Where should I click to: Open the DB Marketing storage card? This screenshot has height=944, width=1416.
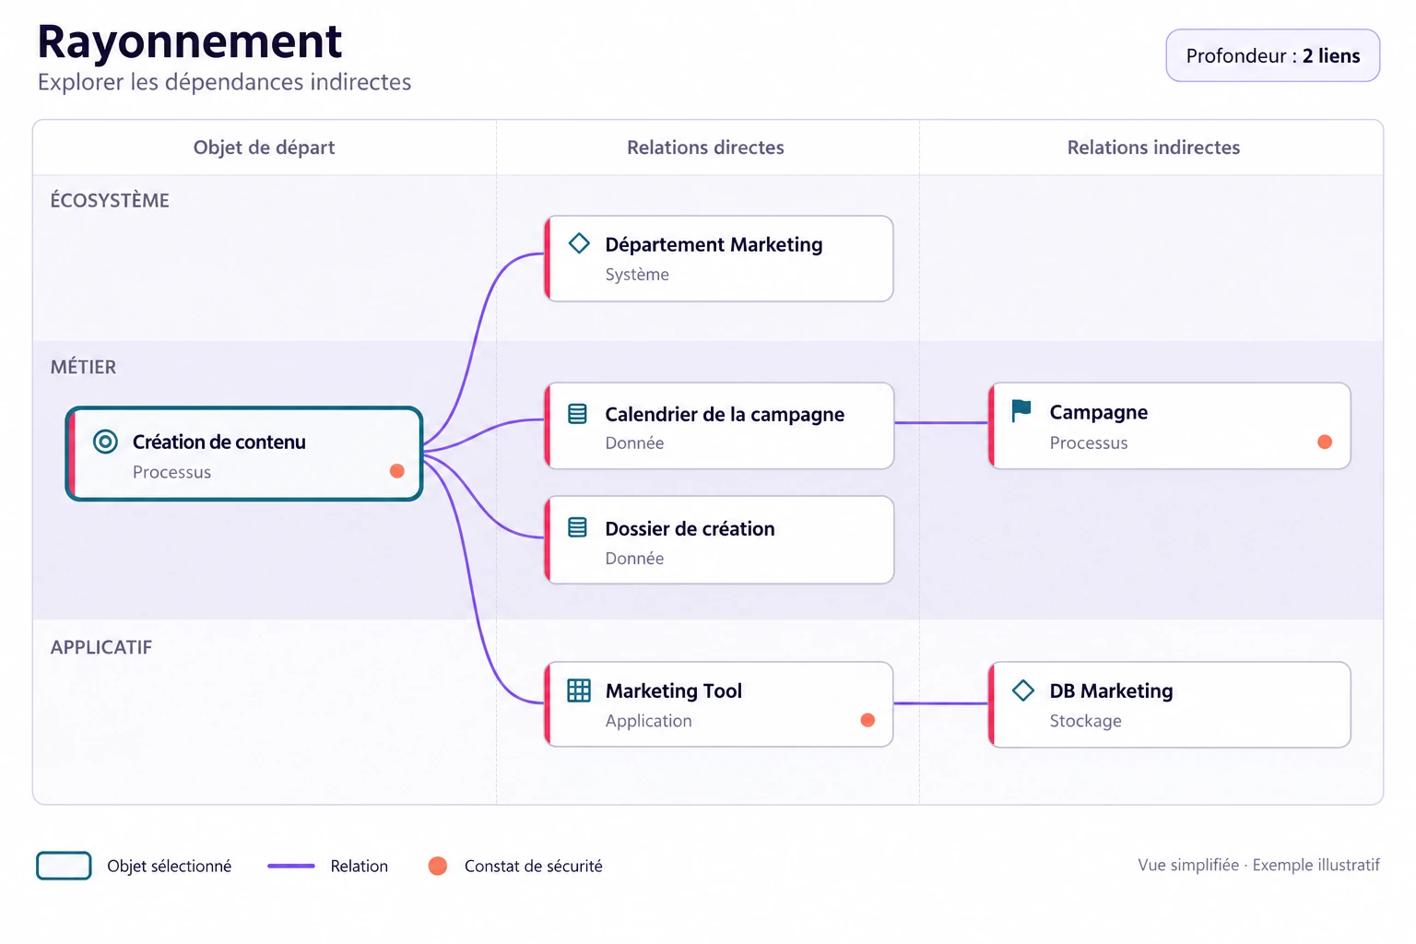point(1170,704)
